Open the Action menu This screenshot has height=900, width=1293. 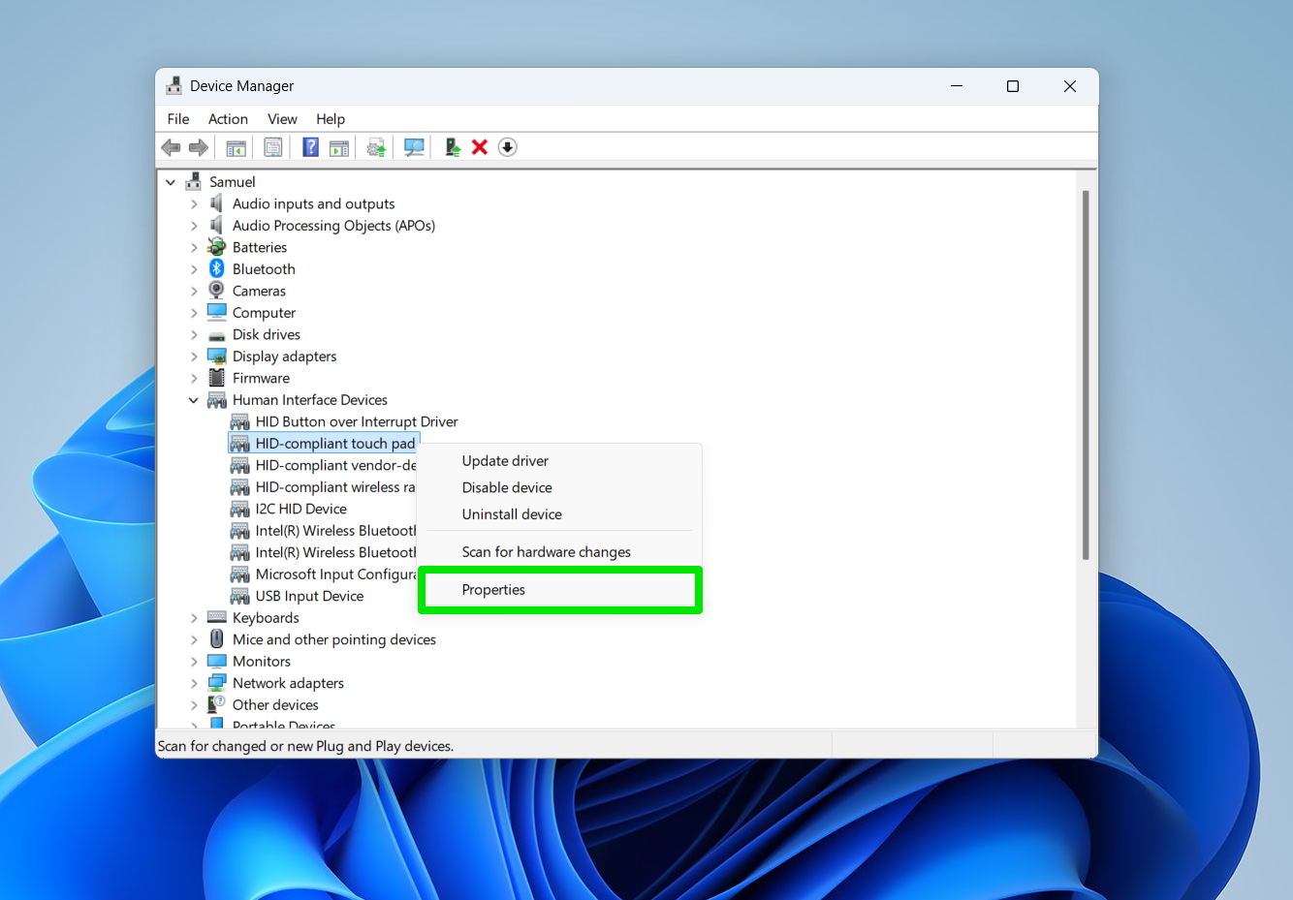tap(228, 119)
